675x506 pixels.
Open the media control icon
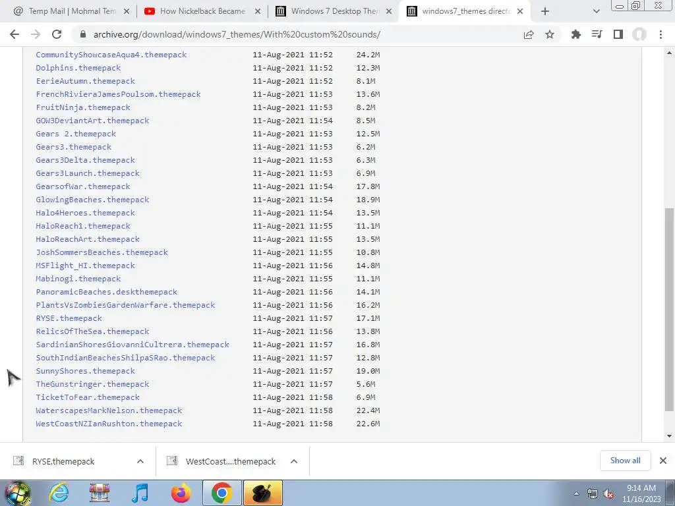tap(597, 34)
